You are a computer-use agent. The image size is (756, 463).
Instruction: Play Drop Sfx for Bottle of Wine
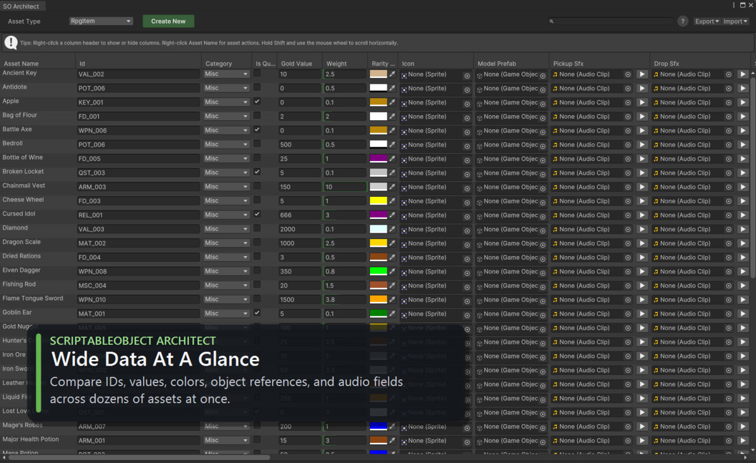click(743, 159)
